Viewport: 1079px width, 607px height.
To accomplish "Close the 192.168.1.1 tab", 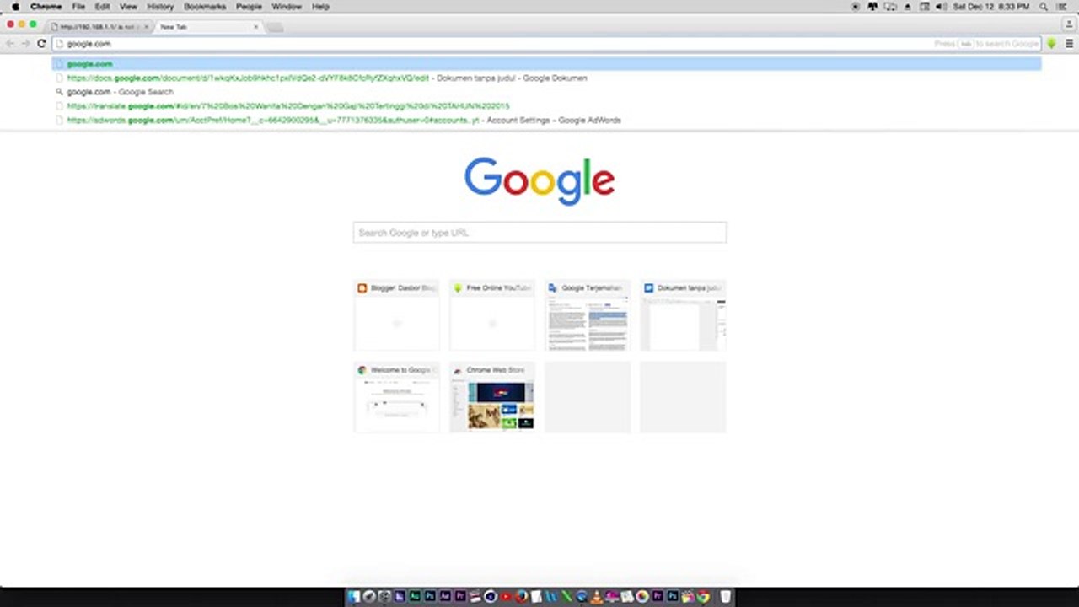I will (146, 27).
